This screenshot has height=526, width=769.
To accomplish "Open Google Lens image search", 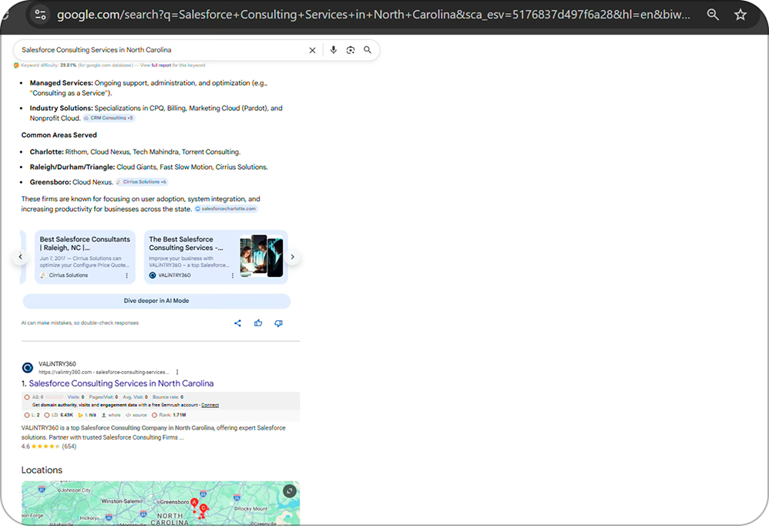I will click(350, 50).
